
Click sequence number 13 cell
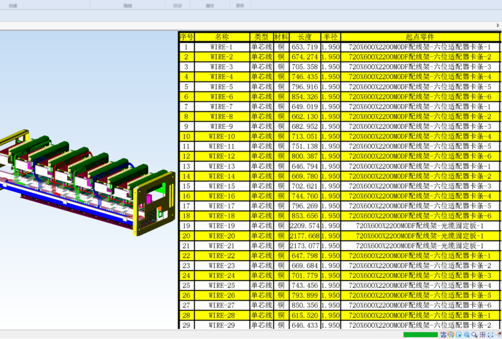186,166
